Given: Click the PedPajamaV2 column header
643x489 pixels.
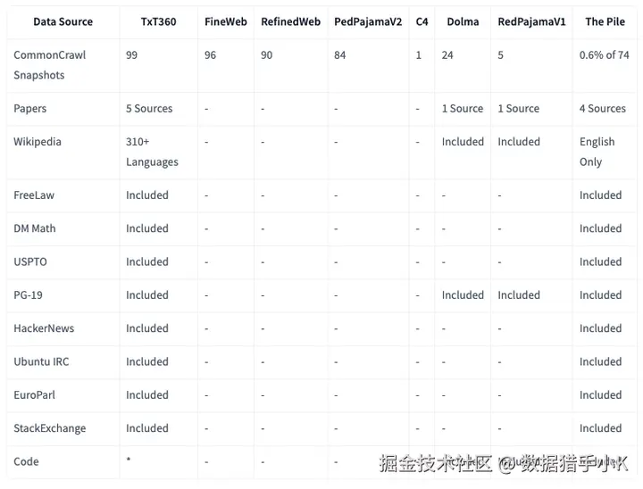Looking at the screenshot, I should point(368,21).
